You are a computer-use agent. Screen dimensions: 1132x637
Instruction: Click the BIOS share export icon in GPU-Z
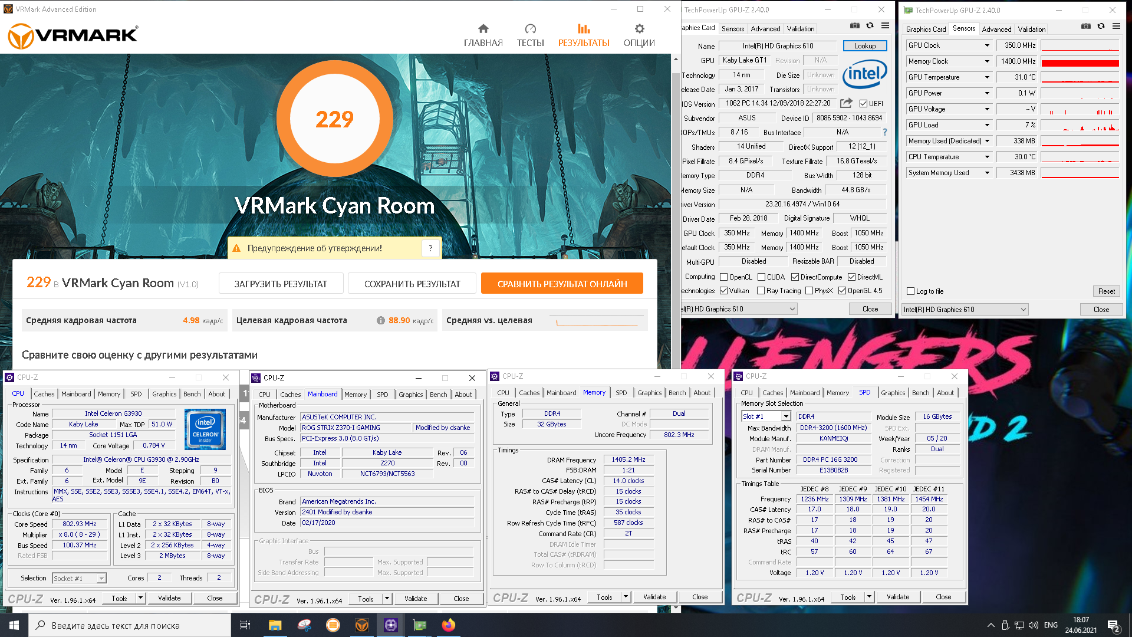coord(846,103)
